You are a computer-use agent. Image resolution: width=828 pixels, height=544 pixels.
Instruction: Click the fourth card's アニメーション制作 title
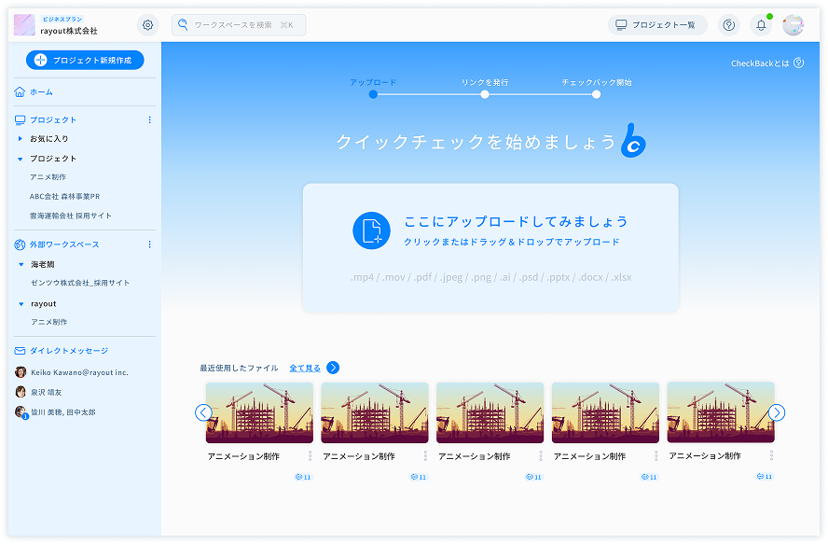pyautogui.click(x=590, y=456)
